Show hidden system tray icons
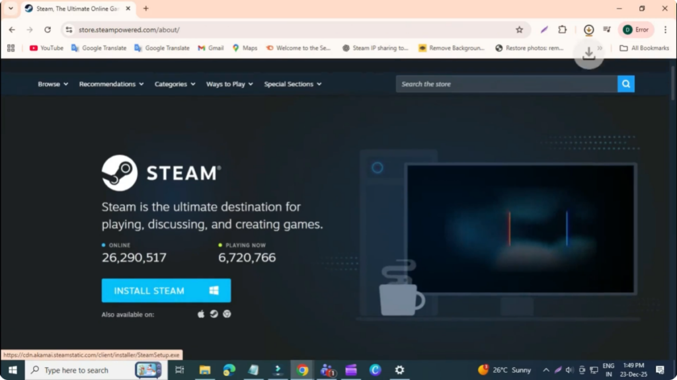Image resolution: width=677 pixels, height=380 pixels. coord(545,370)
